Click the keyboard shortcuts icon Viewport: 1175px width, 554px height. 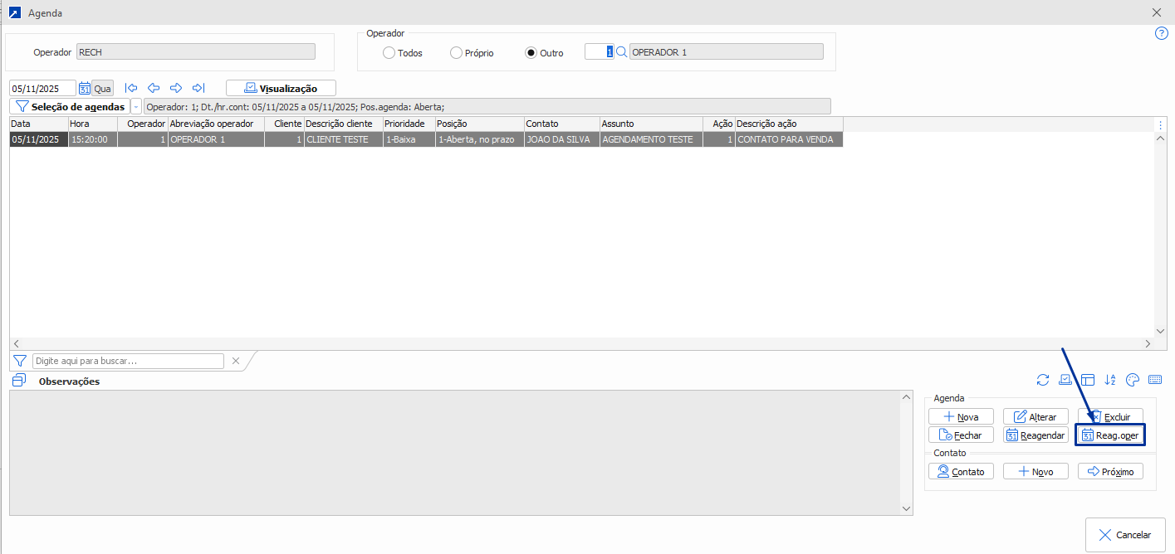point(1155,380)
